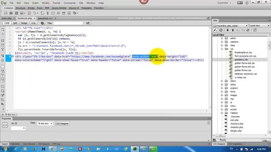Select checkout.php in the Files tree
This screenshot has height=152, width=271.
(x=237, y=124)
